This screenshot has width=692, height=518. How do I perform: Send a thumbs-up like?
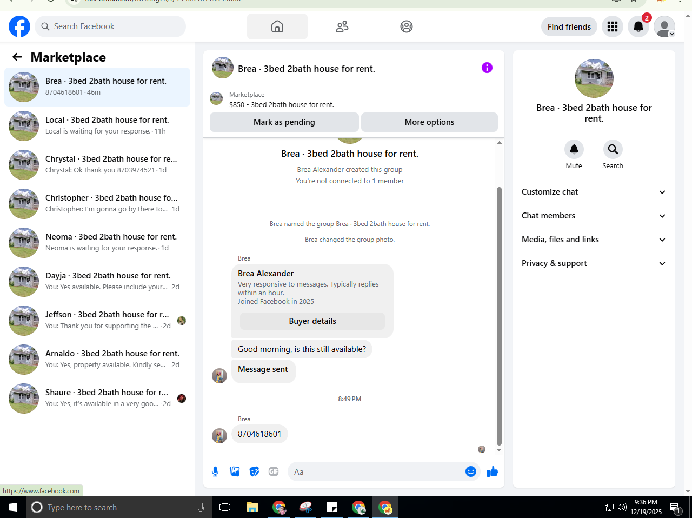click(x=492, y=471)
